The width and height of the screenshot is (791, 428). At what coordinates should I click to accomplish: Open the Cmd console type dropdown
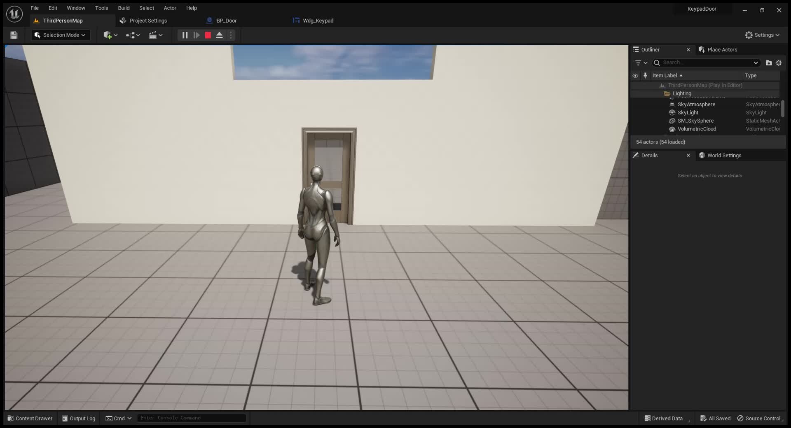(118, 418)
